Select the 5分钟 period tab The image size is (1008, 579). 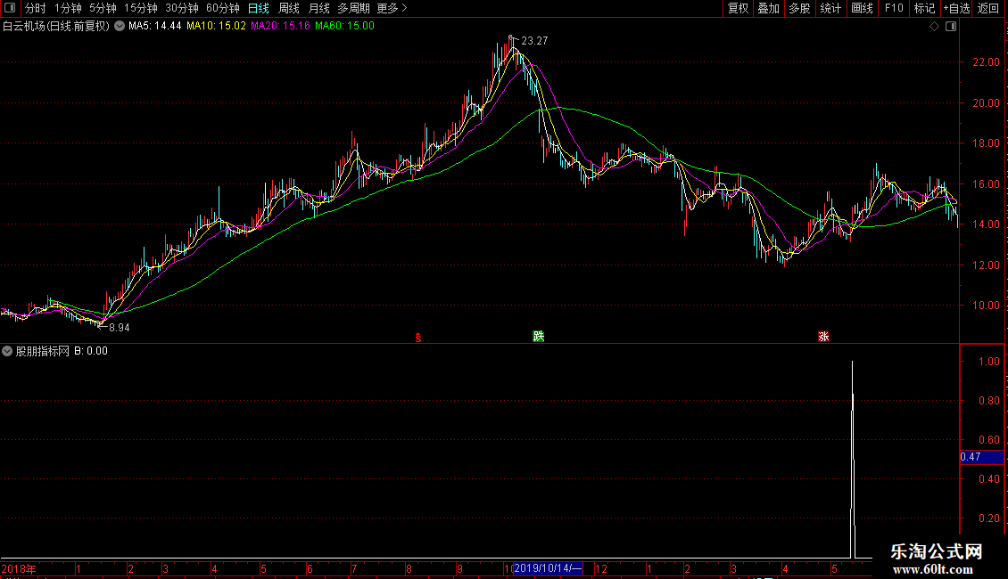point(103,8)
